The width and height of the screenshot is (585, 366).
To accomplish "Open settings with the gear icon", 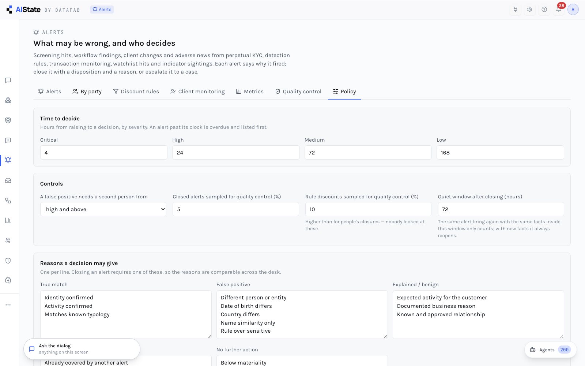I will point(530,10).
